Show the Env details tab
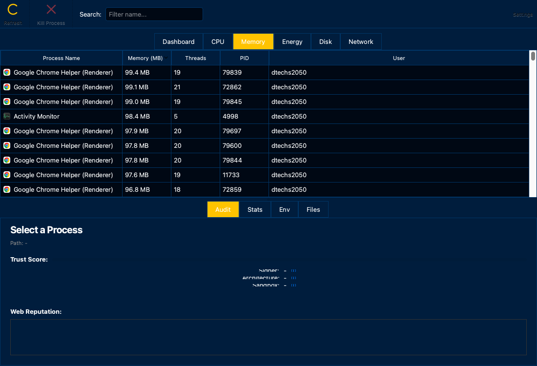Viewport: 537px width, 366px height. coord(285,209)
